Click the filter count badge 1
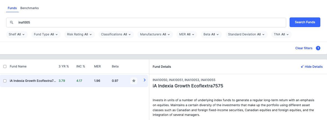The image size is (327, 120). pos(318,48)
